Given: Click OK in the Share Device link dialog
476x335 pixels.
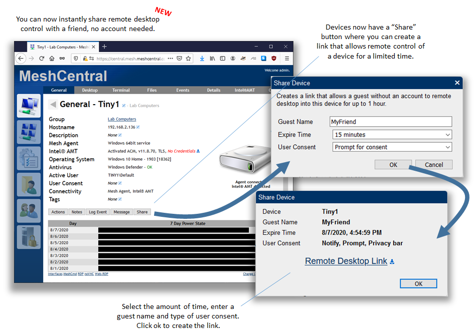Looking at the screenshot, I should point(418,284).
